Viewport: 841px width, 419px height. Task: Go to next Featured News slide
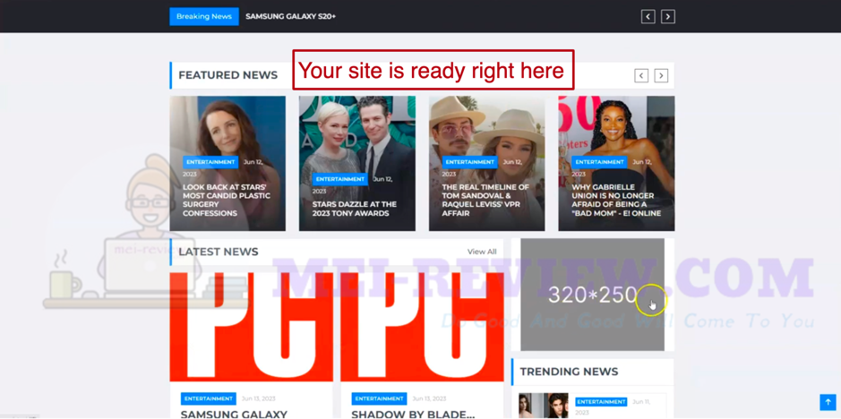click(x=661, y=75)
